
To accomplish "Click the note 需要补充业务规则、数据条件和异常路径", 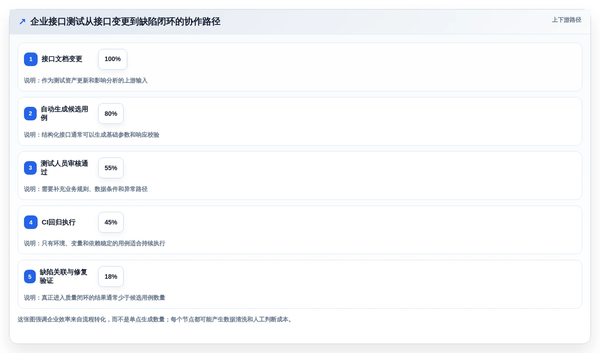I will pyautogui.click(x=95, y=189).
